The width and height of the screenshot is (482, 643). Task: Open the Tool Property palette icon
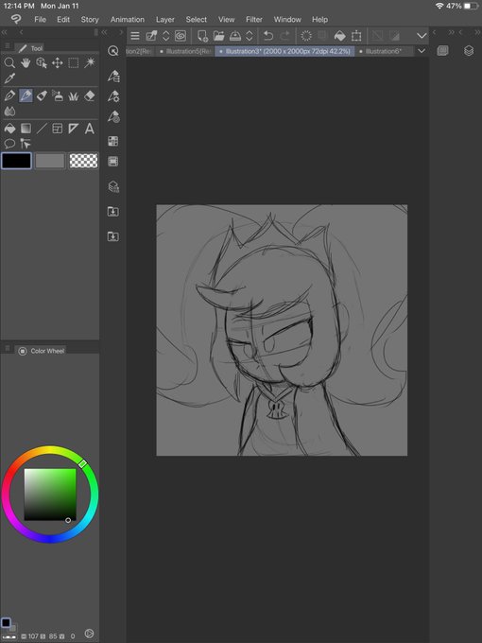click(113, 96)
